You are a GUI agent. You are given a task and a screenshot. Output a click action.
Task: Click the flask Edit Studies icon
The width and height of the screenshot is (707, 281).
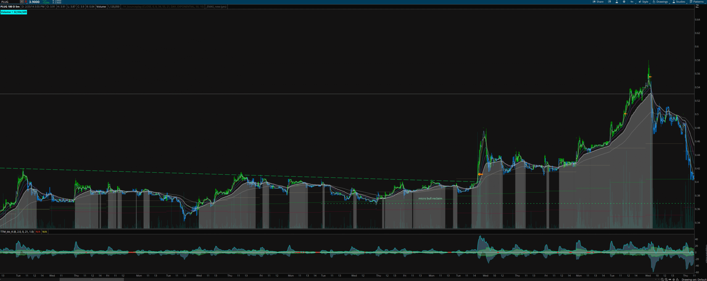click(x=617, y=2)
